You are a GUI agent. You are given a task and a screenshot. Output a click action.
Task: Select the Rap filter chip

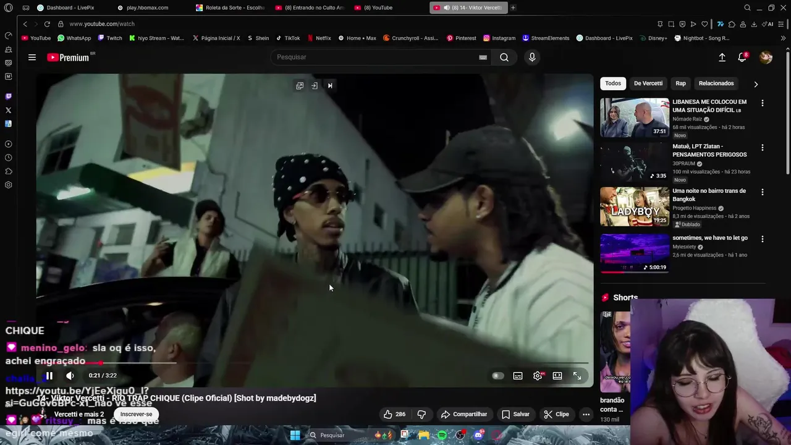click(x=680, y=83)
